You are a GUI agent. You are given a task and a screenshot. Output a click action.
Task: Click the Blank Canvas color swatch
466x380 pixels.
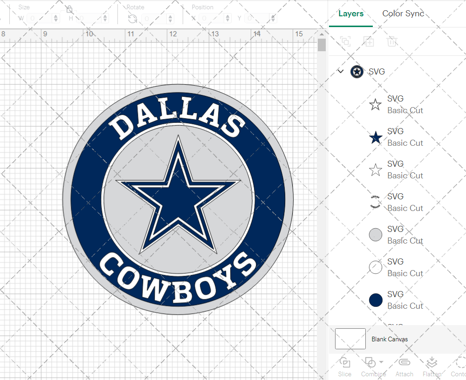tap(350, 339)
